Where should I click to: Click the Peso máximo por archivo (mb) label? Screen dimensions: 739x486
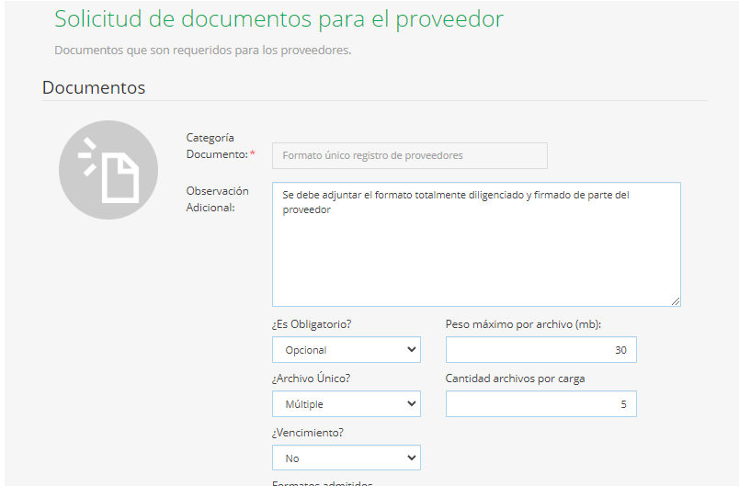coord(523,324)
